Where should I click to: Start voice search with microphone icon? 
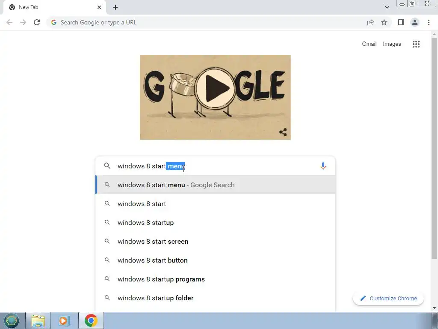(x=323, y=166)
